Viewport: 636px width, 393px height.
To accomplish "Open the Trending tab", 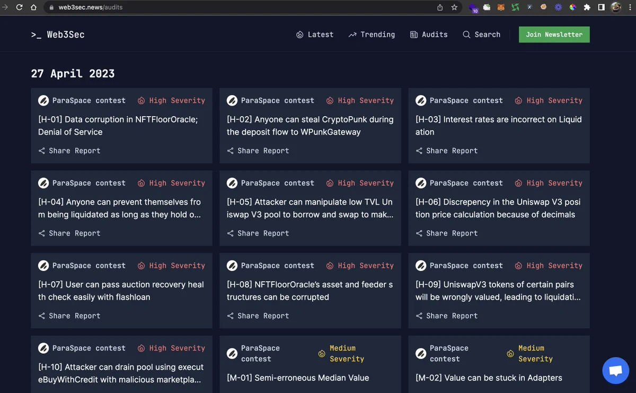I will point(372,34).
